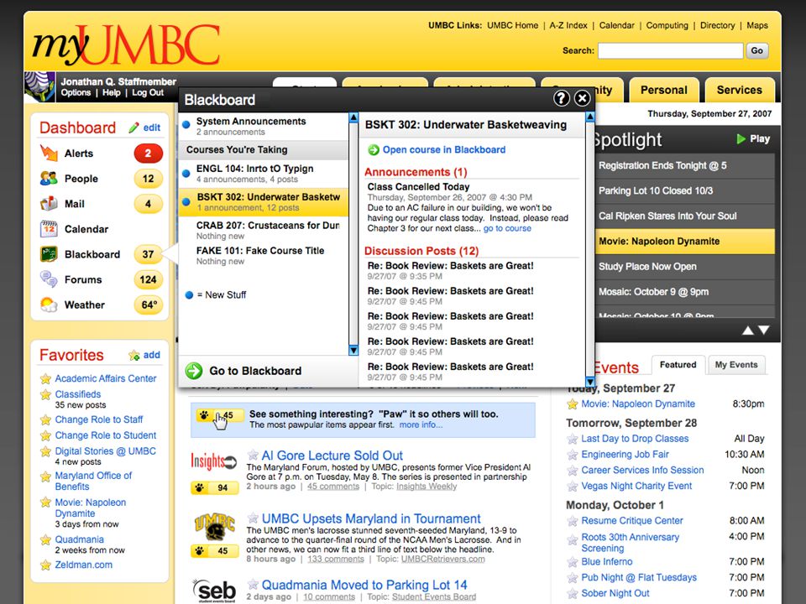Screen dimensions: 806x604
Task: Click in the Search input field
Action: 671,50
